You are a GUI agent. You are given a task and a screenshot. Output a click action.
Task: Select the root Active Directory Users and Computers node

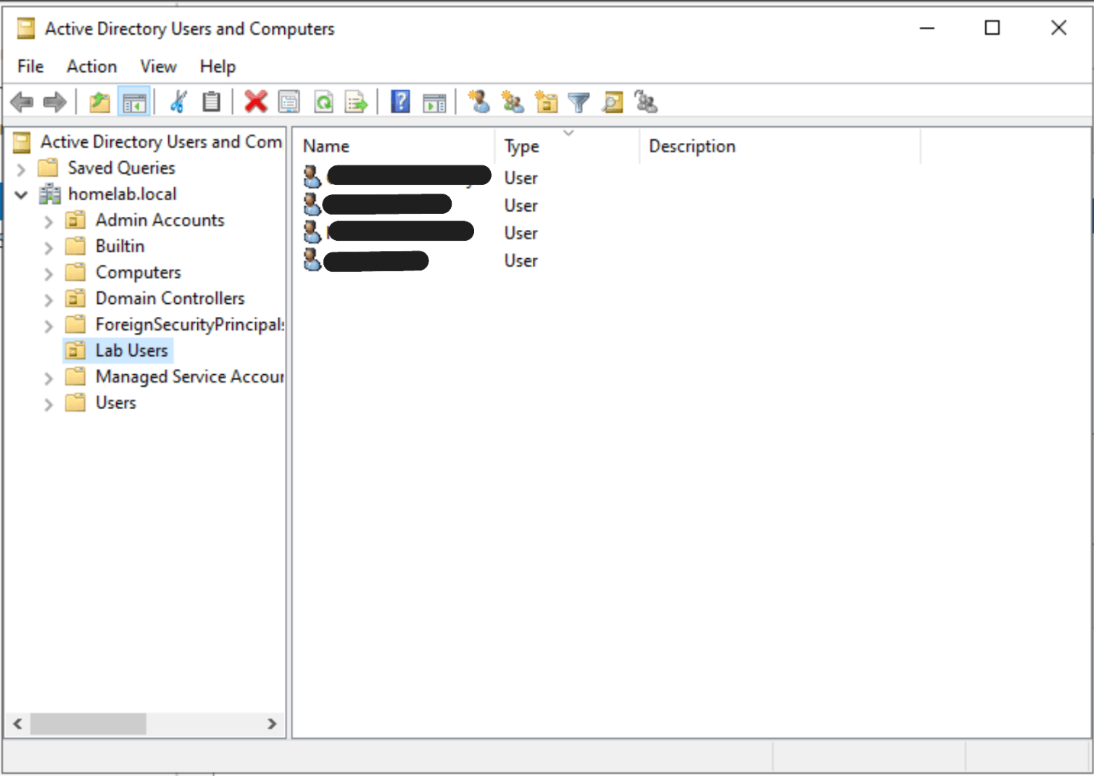(x=161, y=142)
